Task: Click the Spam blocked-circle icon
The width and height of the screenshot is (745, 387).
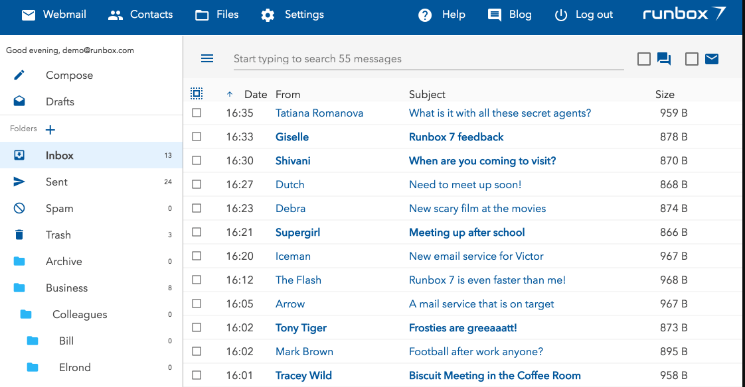Action: coord(19,208)
